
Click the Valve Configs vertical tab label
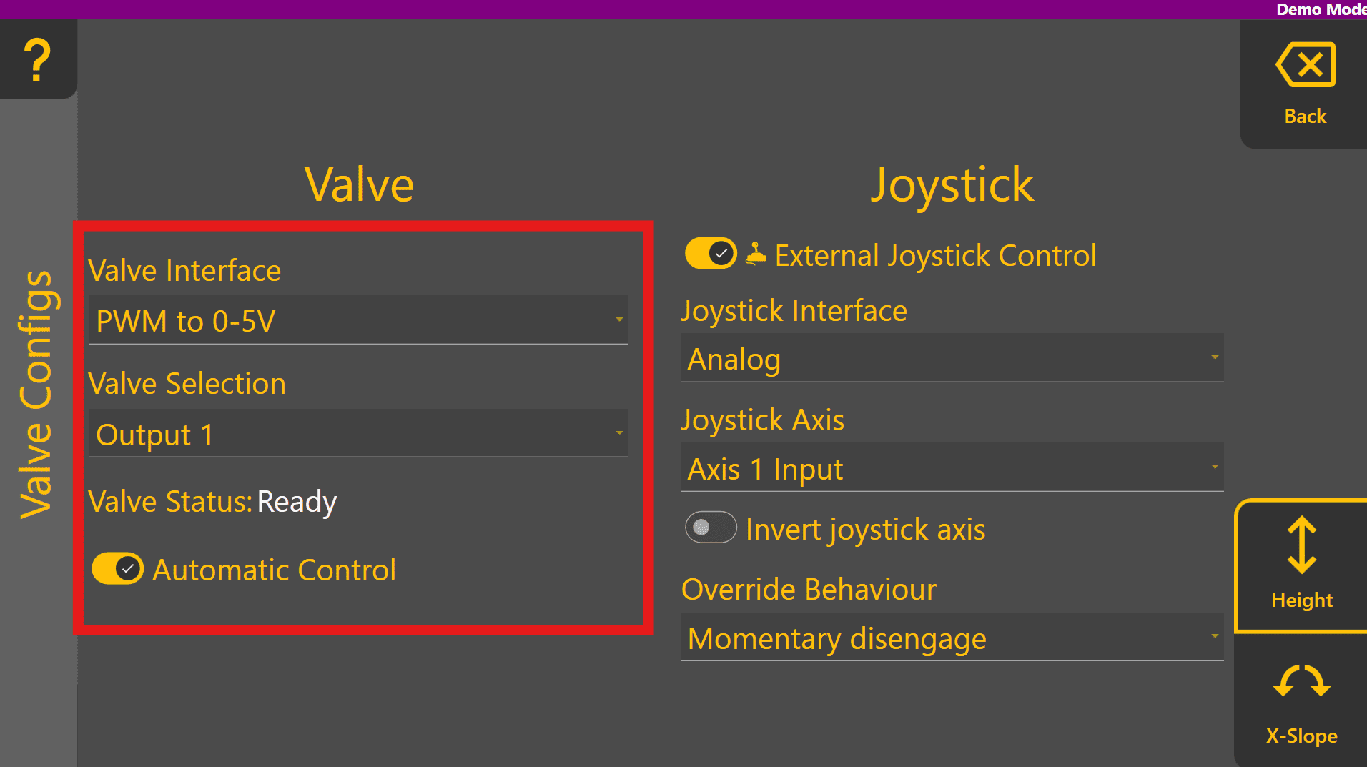pos(36,394)
